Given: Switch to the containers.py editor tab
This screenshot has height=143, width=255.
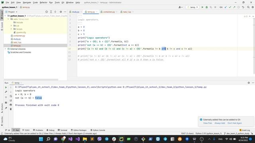Looking at the screenshot, I should click(x=109, y=12).
